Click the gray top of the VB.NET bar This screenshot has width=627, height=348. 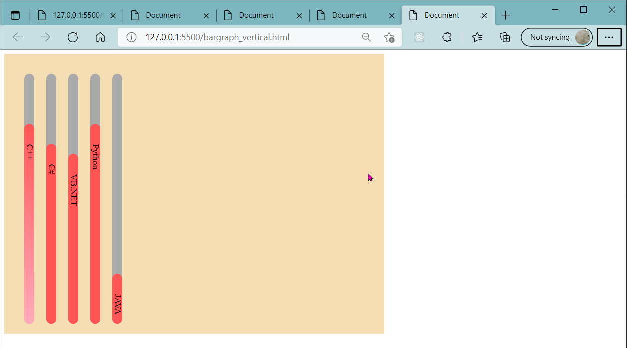[73, 114]
